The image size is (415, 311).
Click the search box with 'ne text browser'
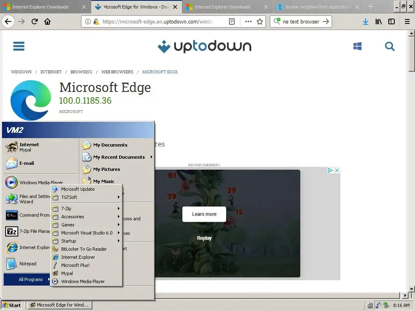[x=301, y=21]
